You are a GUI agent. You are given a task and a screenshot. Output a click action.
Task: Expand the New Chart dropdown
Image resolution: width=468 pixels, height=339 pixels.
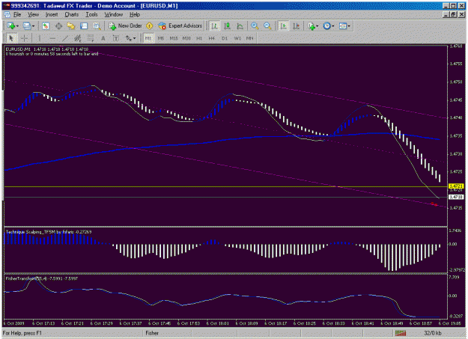(18, 26)
